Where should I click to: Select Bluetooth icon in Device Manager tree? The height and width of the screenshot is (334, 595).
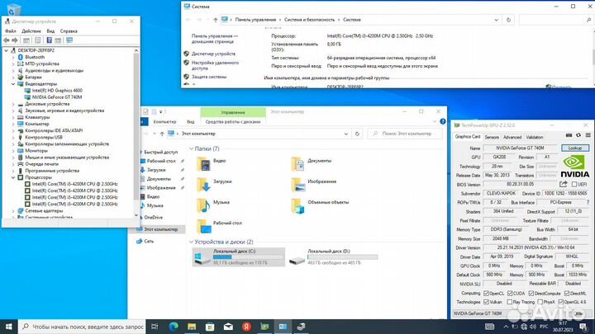coord(21,57)
